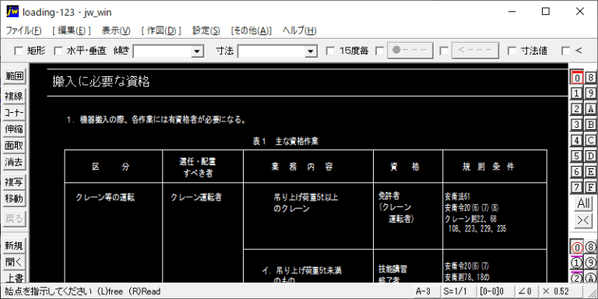The image size is (598, 299).
Task: Select layer 1 square button
Action: pos(577,93)
